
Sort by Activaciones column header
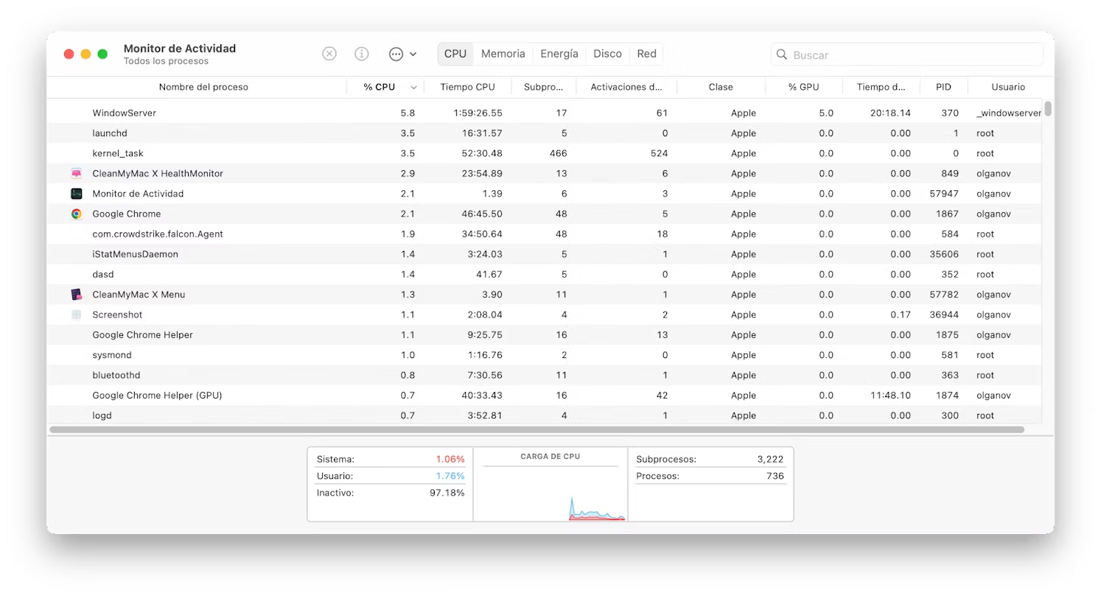tap(626, 87)
